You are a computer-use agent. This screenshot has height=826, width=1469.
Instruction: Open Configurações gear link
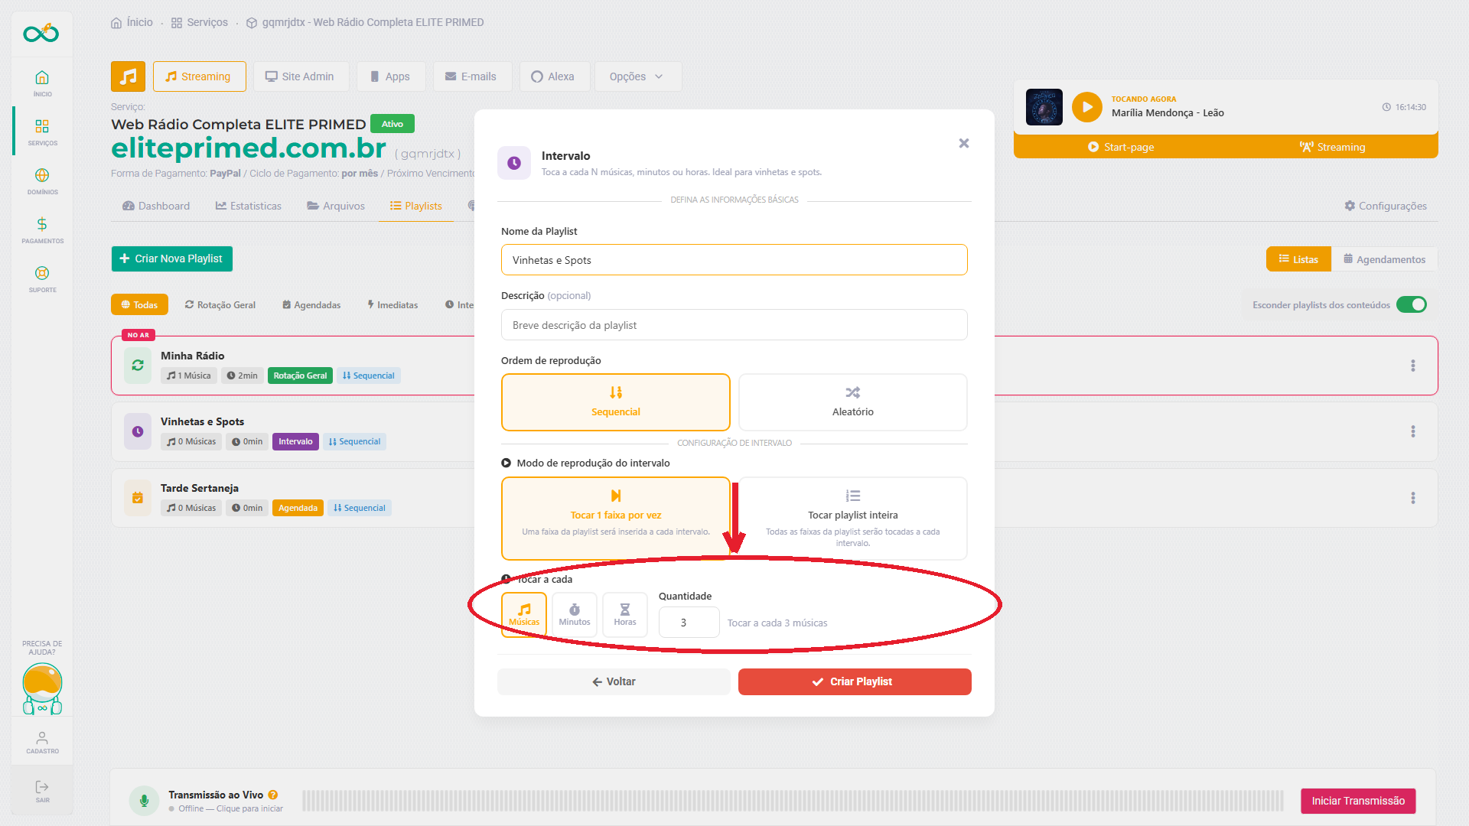(x=1386, y=206)
